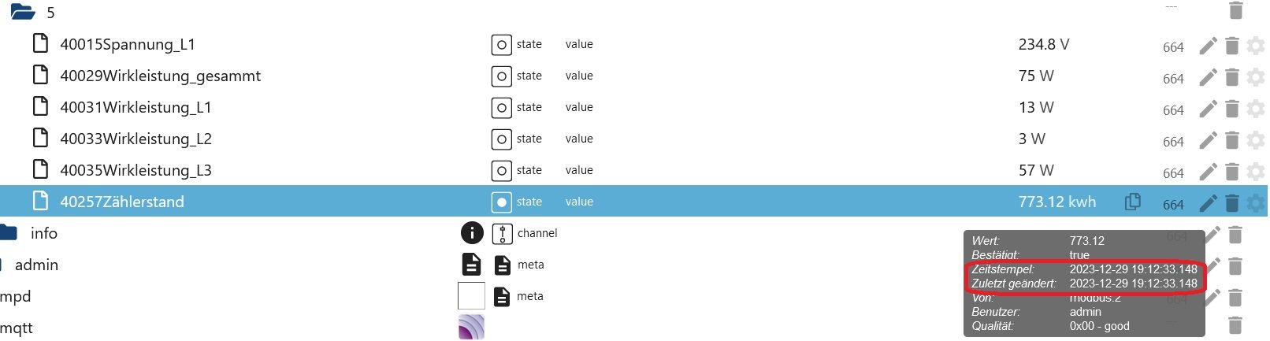This screenshot has width=1270, height=341.
Task: Select the 40035Wirkleistung_L3 object
Action: coord(136,170)
